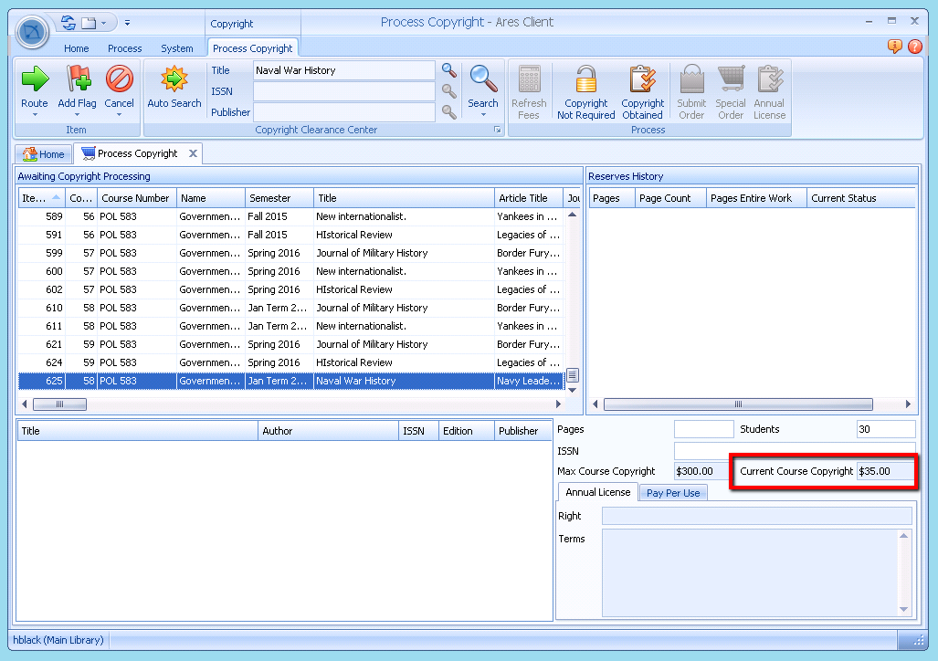Expand the Add Flag dropdown arrow
This screenshot has width=938, height=661.
77,116
